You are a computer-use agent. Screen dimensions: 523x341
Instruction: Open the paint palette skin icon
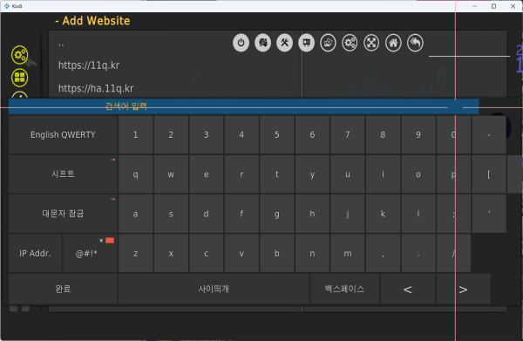(263, 43)
